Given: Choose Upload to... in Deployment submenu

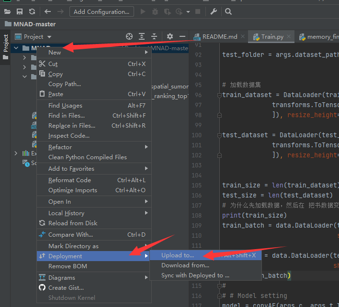Looking at the screenshot, I should tap(205, 255).
